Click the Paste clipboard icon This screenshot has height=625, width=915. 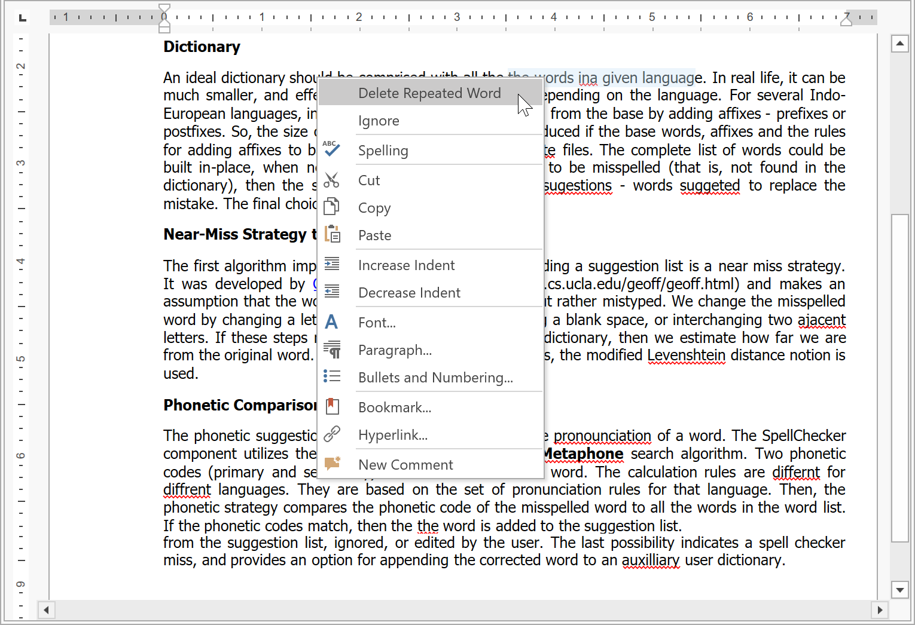331,234
